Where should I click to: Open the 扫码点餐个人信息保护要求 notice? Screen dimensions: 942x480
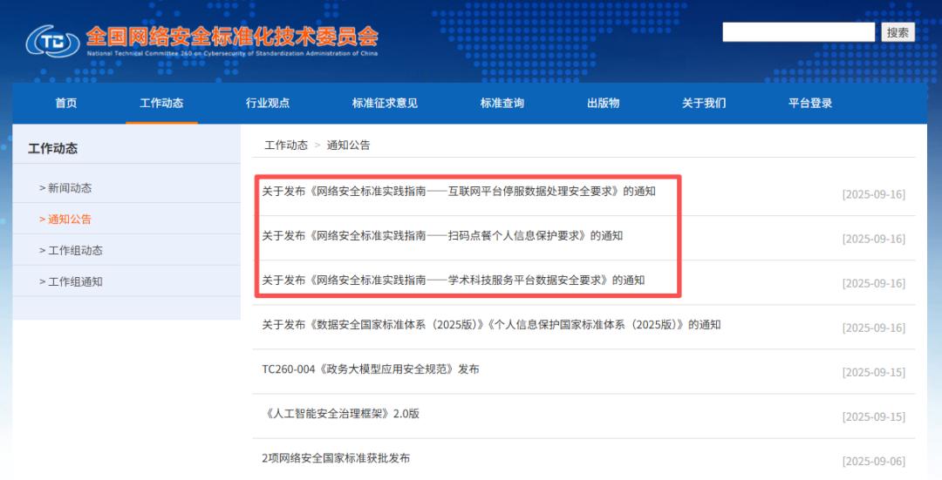(442, 235)
